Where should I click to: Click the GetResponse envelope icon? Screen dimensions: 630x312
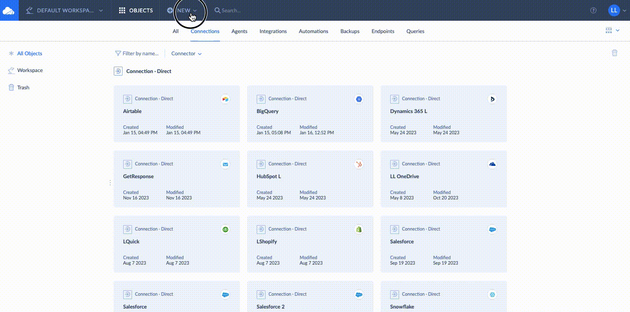pyautogui.click(x=225, y=164)
